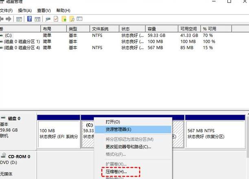Select the 100 MB EFI system partition block

point(59,132)
